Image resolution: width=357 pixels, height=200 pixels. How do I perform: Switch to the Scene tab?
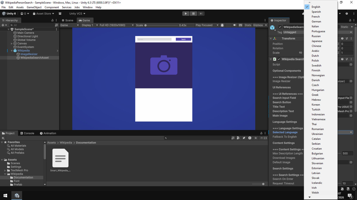67,20
